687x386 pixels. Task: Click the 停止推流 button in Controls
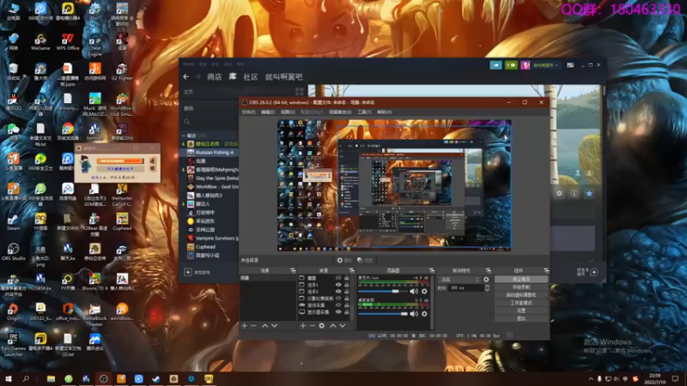point(521,280)
